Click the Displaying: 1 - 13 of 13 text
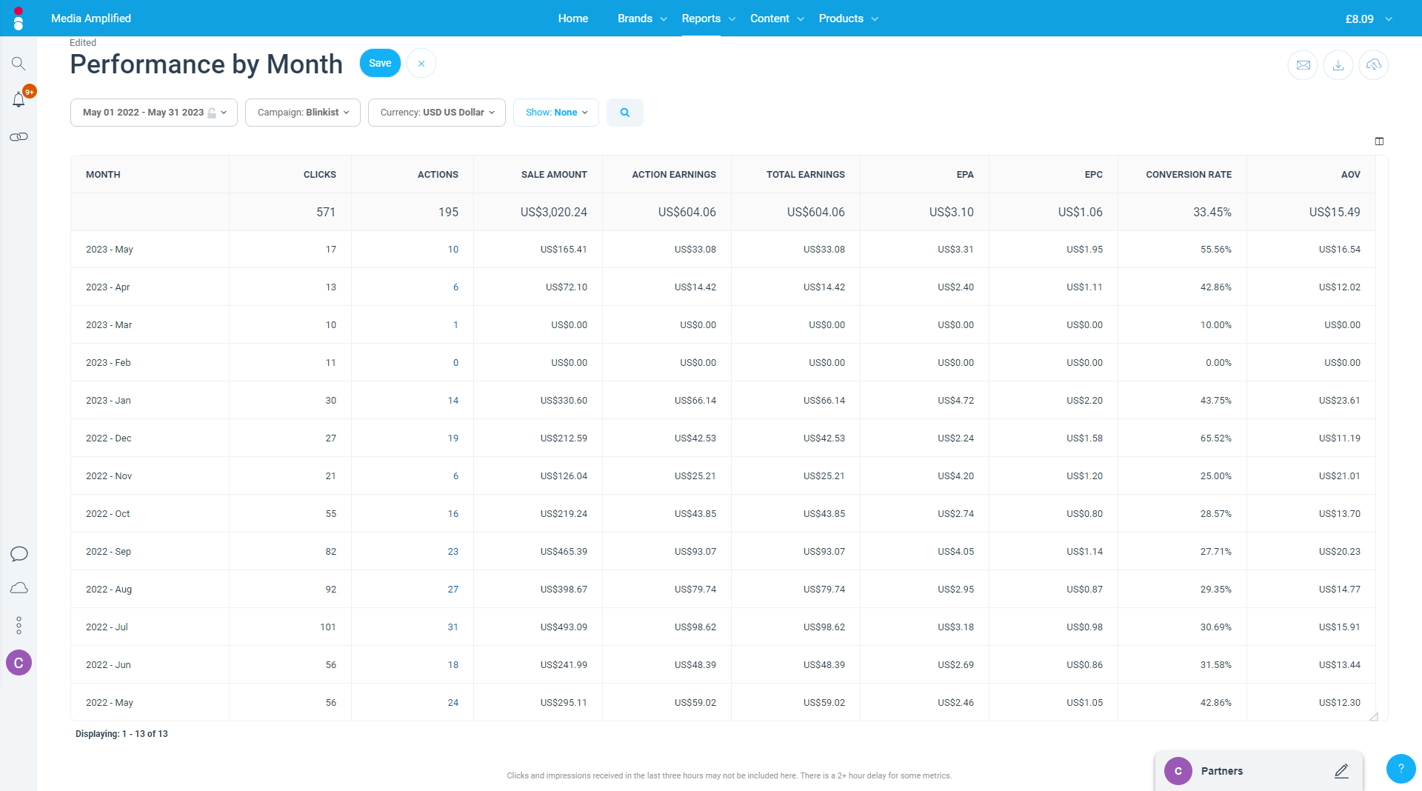The width and height of the screenshot is (1422, 791). coord(121,734)
